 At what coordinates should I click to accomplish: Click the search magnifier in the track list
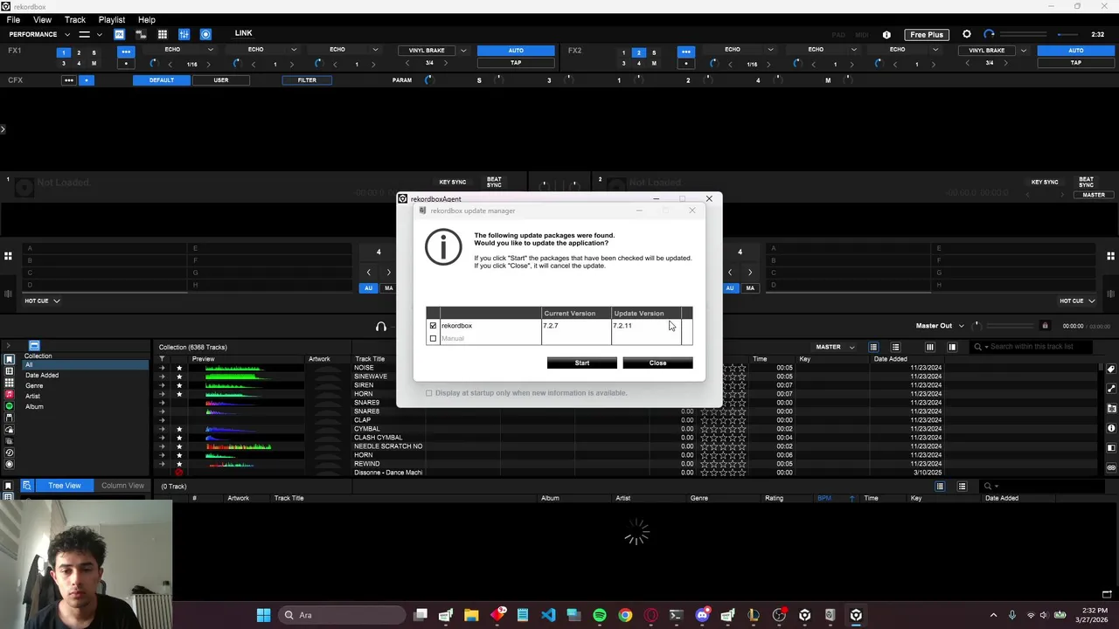pyautogui.click(x=978, y=347)
